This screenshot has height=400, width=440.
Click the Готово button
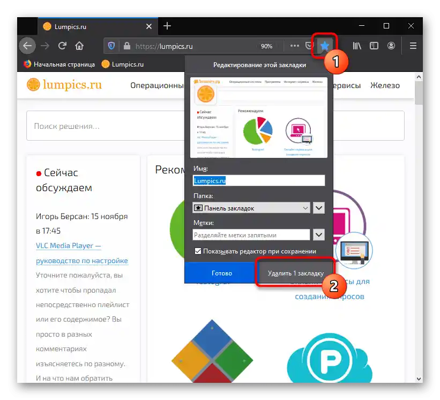(221, 273)
